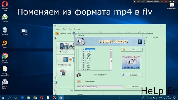Click Конечная папка toolbar button in main window
This screenshot has height=100, width=178.
coord(63,33)
